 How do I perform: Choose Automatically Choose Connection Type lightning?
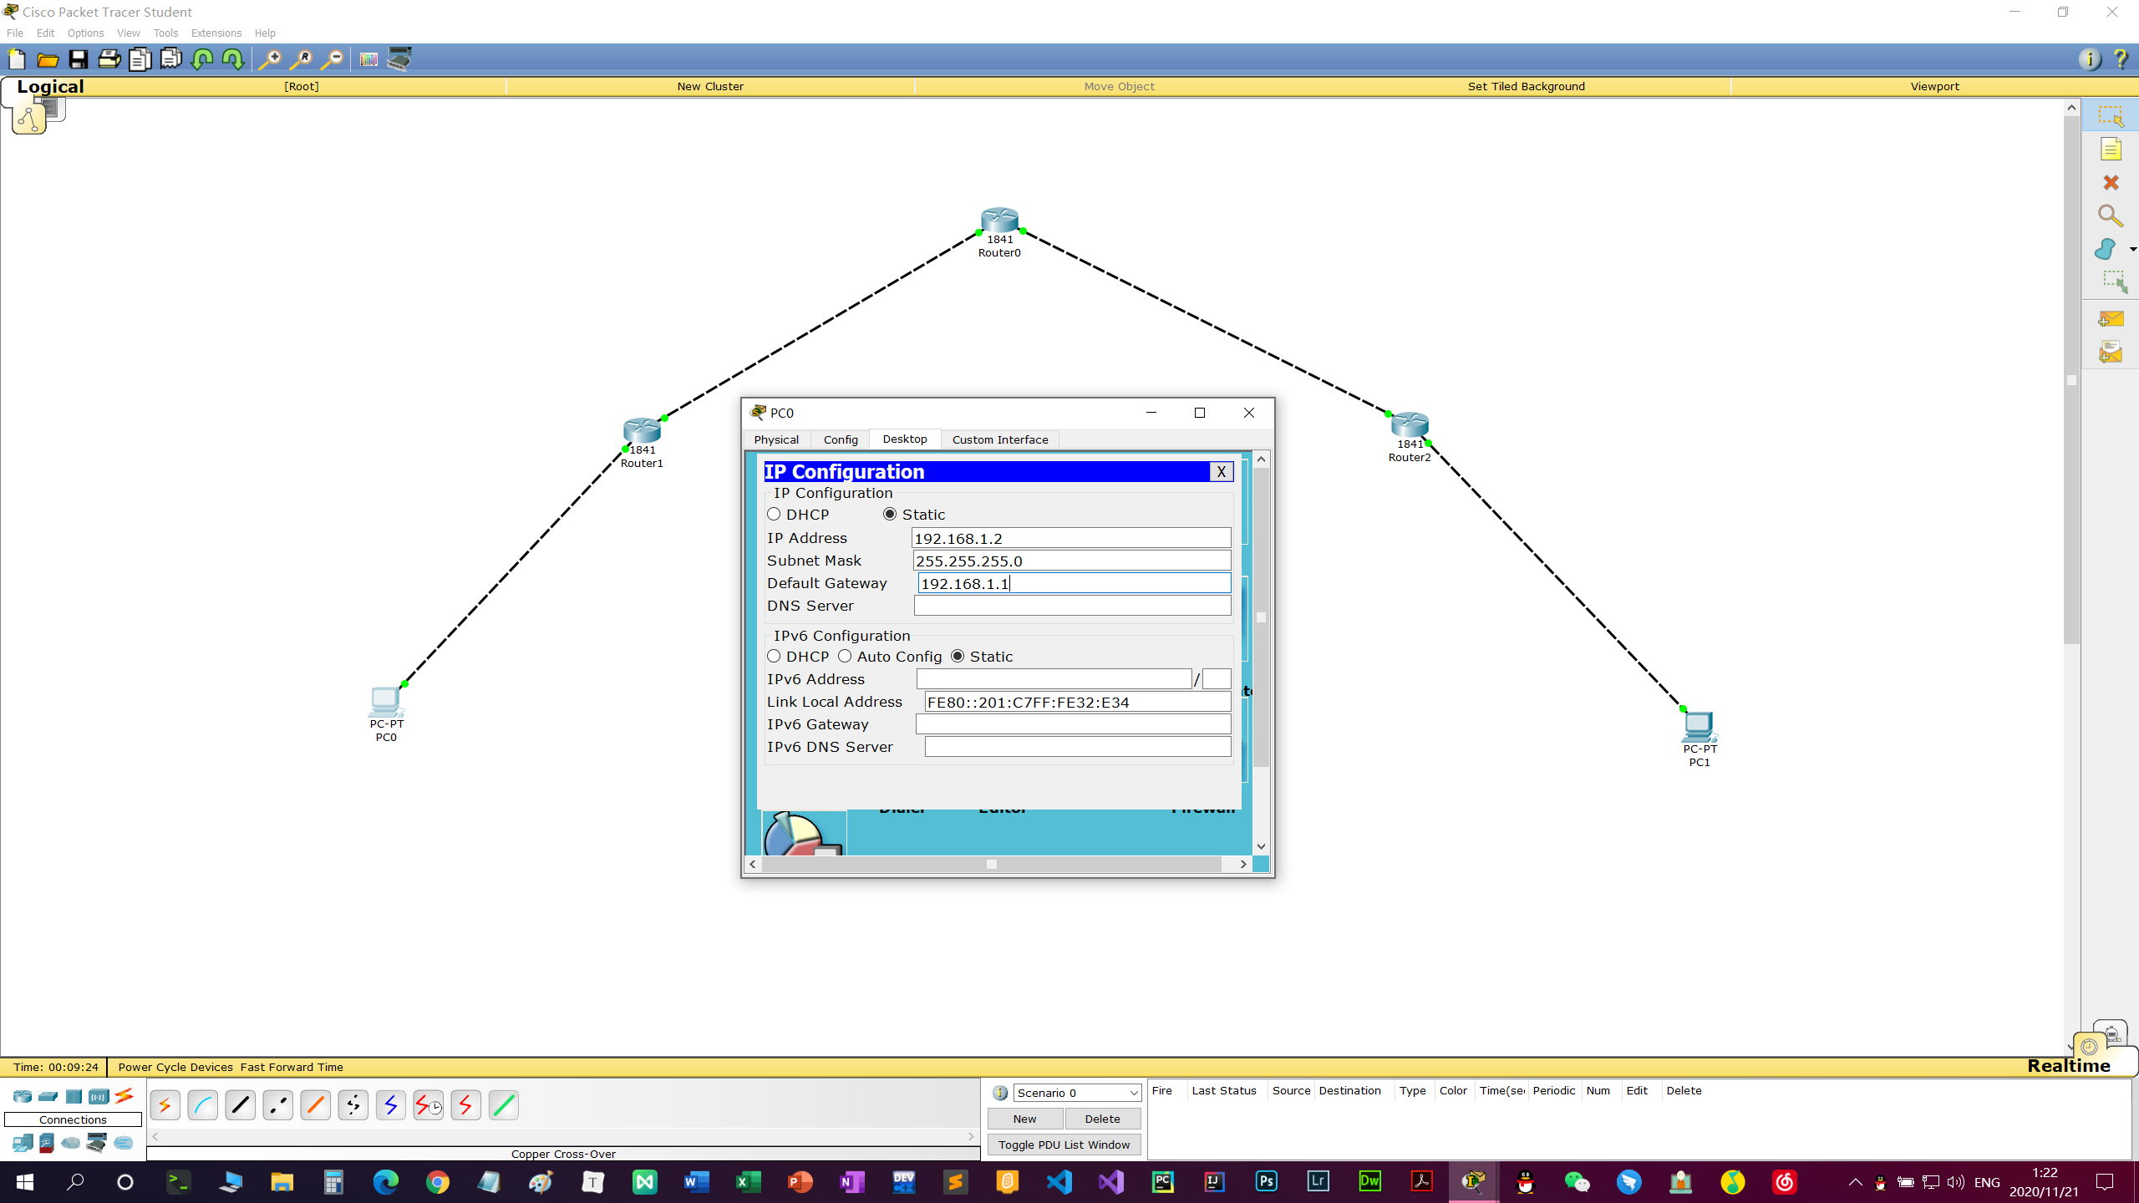pyautogui.click(x=165, y=1105)
